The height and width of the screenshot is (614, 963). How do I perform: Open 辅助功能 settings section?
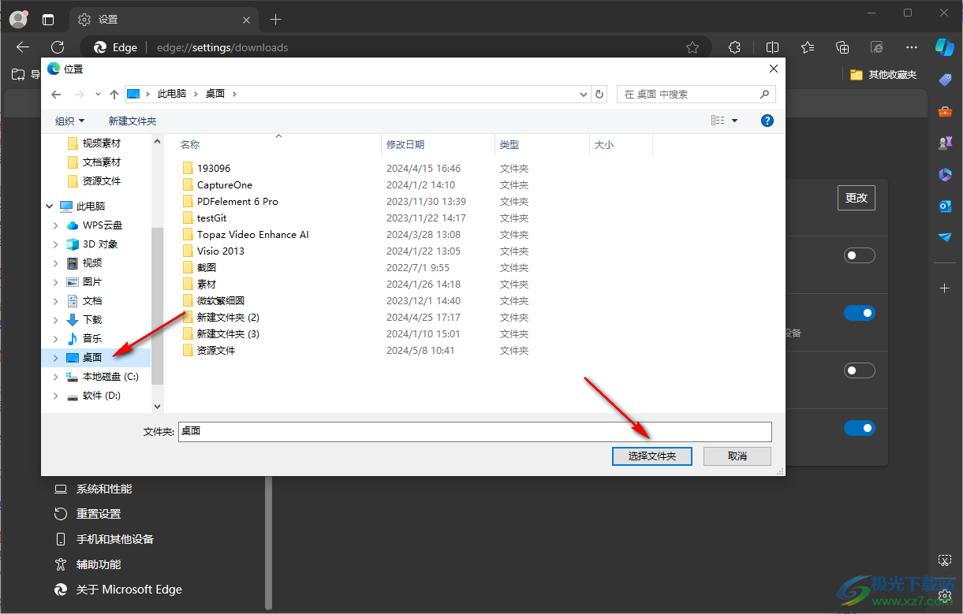click(99, 564)
